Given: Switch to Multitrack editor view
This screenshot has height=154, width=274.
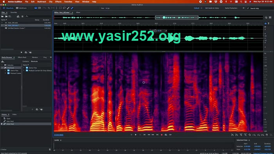Looking at the screenshot, I should pos(21,8).
